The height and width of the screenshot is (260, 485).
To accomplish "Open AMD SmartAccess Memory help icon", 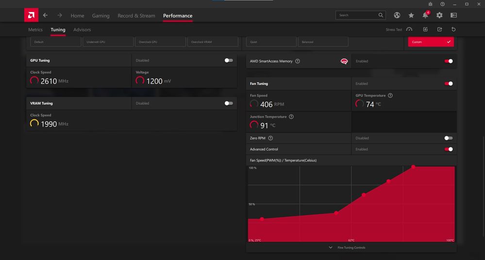I will (x=298, y=61).
